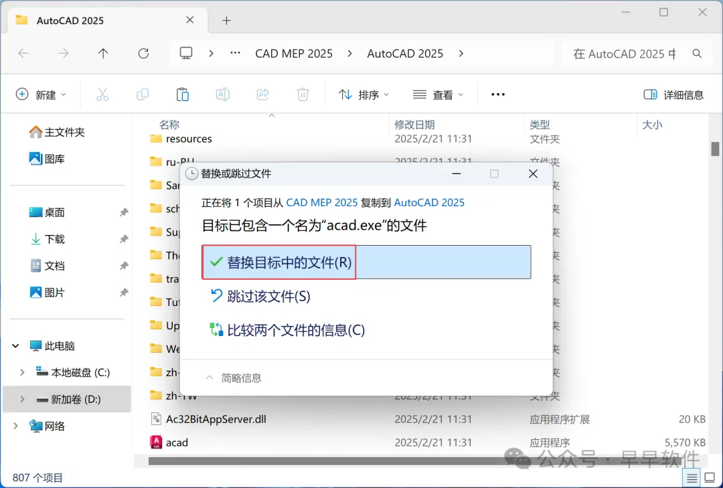Select Ac32BitAppServer.dll file
The image size is (723, 488).
[216, 419]
